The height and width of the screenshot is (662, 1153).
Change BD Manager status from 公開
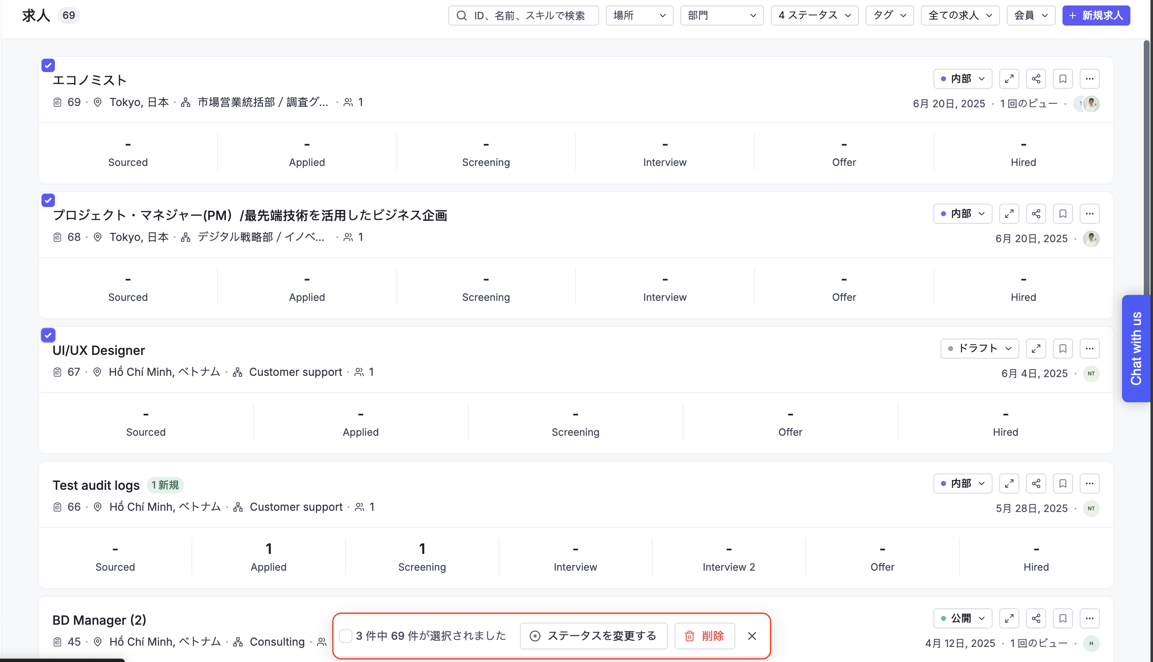point(962,618)
